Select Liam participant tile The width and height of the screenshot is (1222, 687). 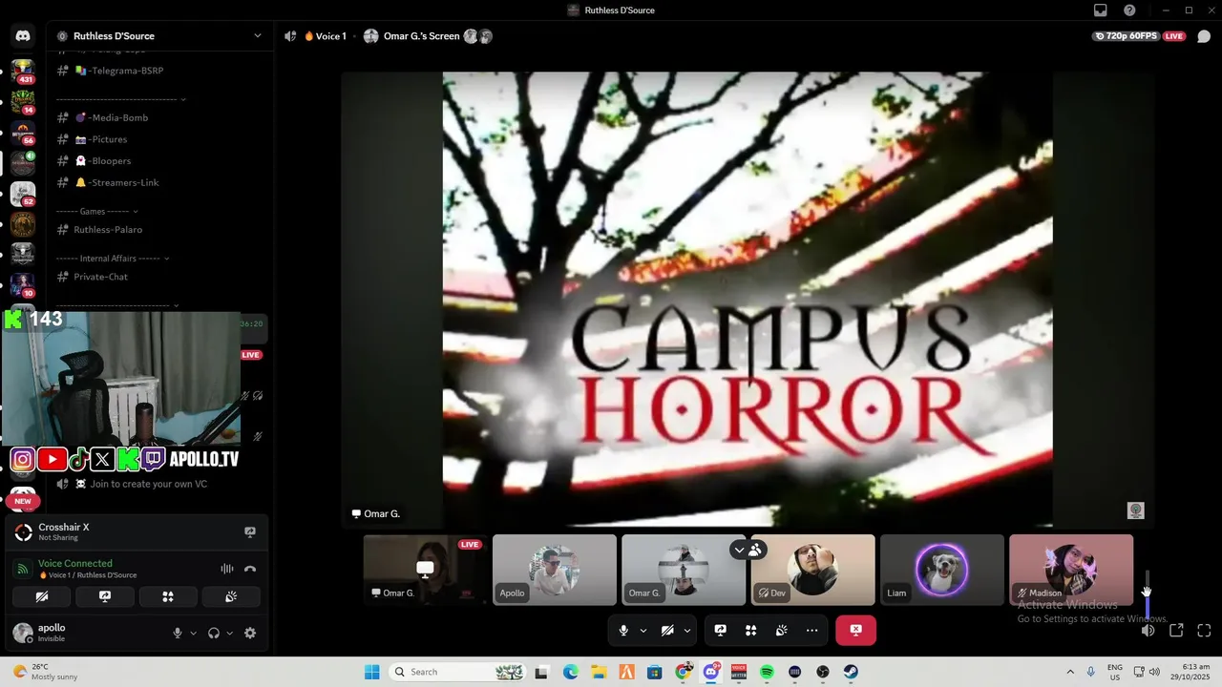point(942,570)
